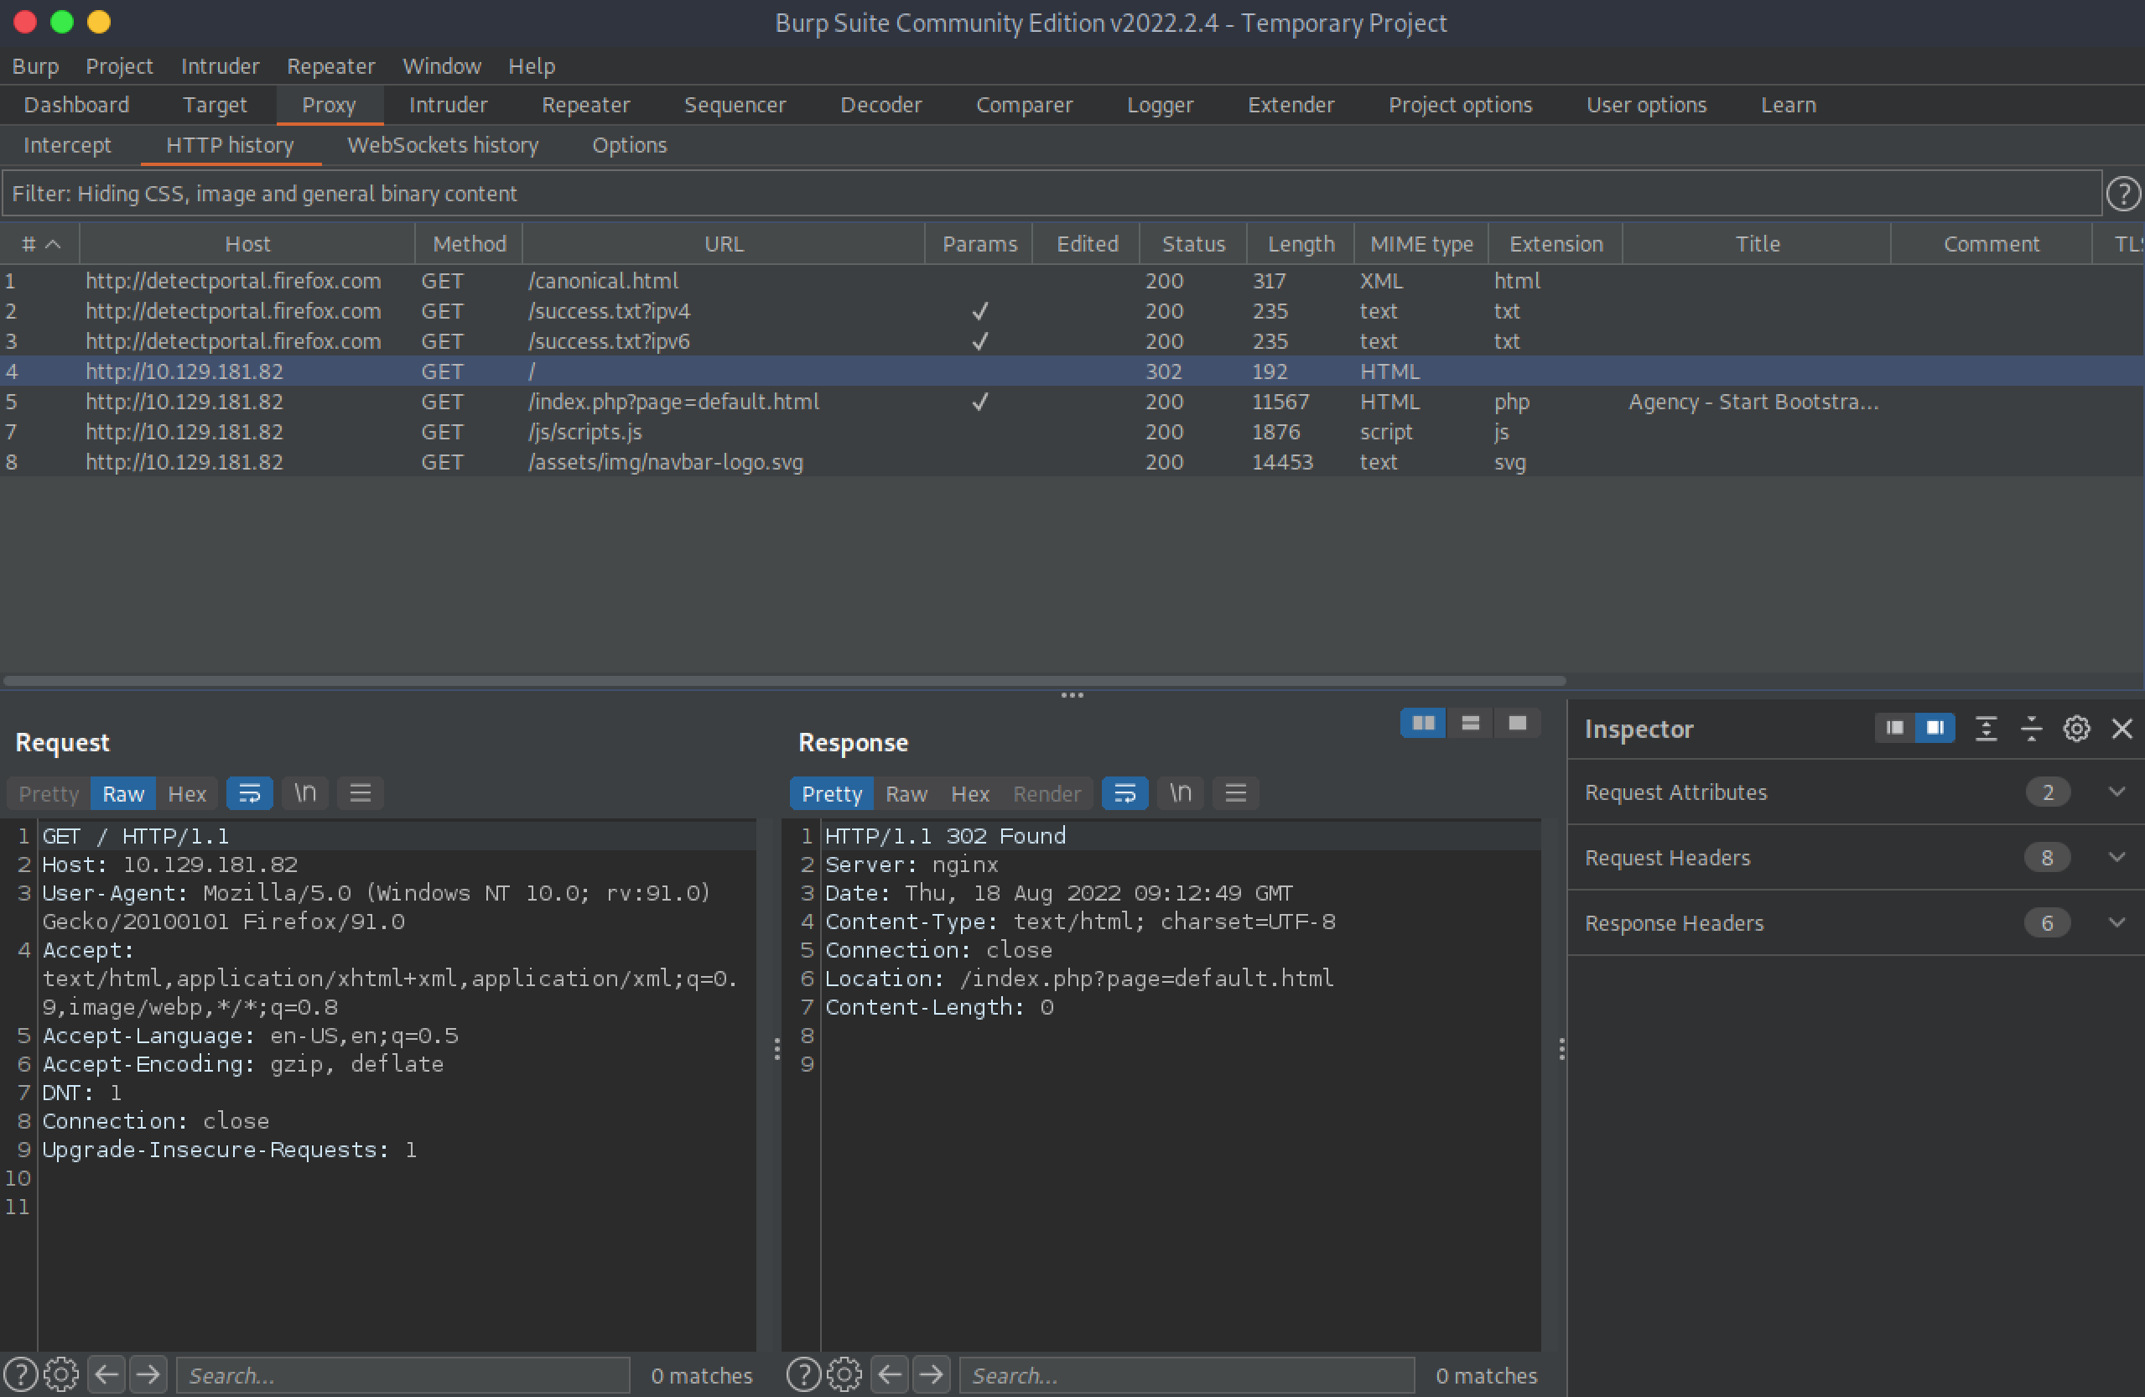
Task: Open the filter help question mark icon
Action: point(2123,193)
